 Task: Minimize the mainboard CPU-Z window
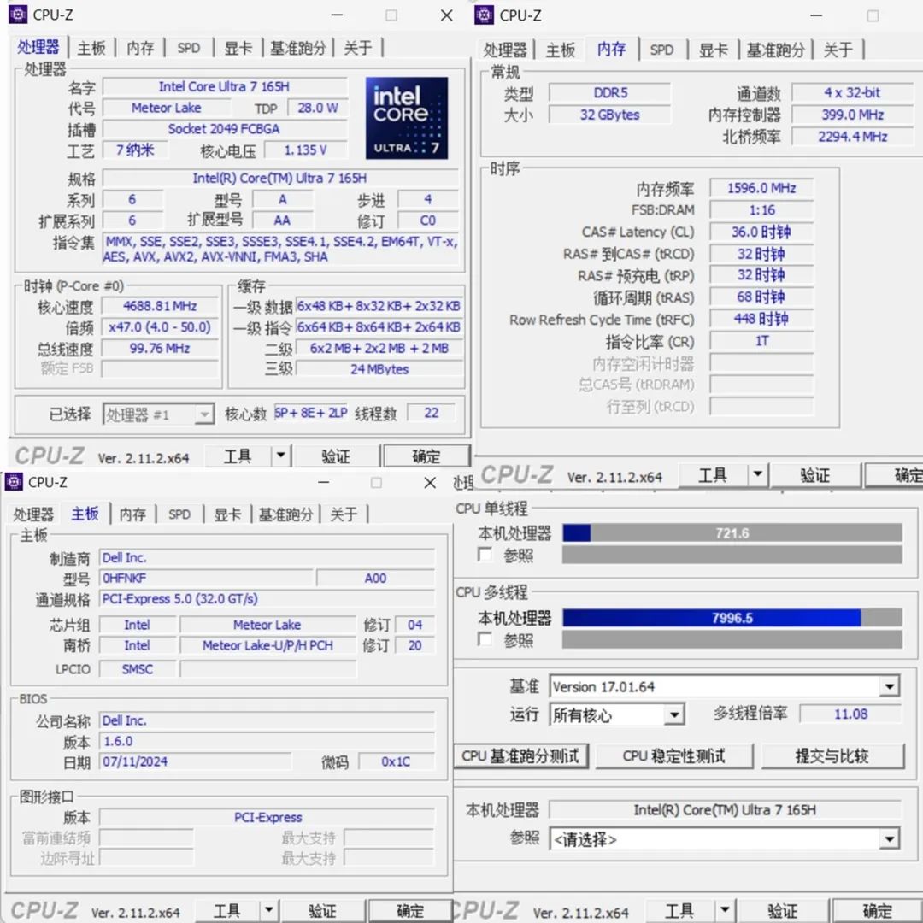[x=323, y=482]
